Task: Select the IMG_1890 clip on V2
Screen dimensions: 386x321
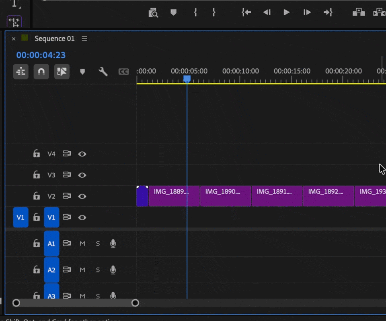Action: pyautogui.click(x=226, y=196)
